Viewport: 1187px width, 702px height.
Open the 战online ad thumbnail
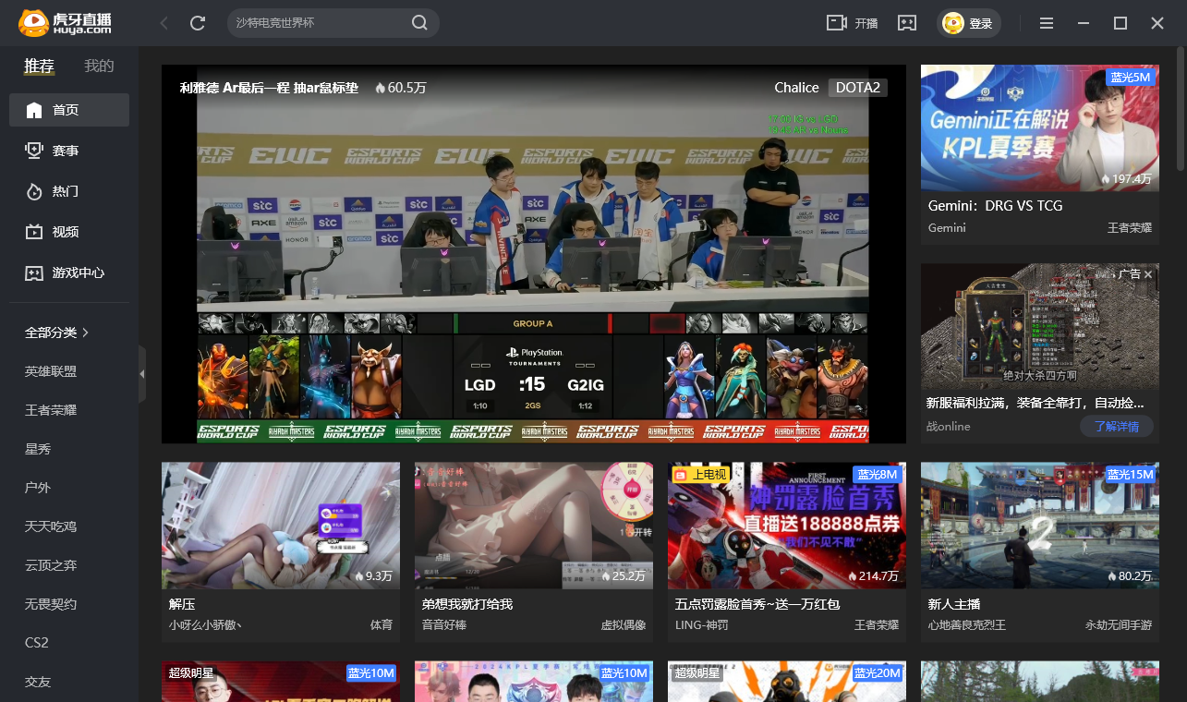pos(1040,327)
